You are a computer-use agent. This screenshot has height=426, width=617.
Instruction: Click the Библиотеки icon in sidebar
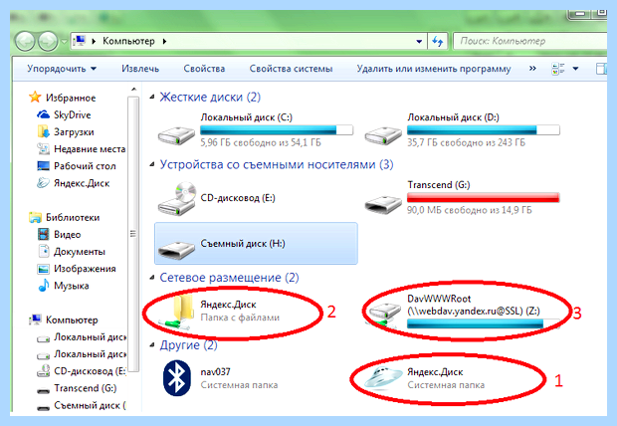(35, 217)
